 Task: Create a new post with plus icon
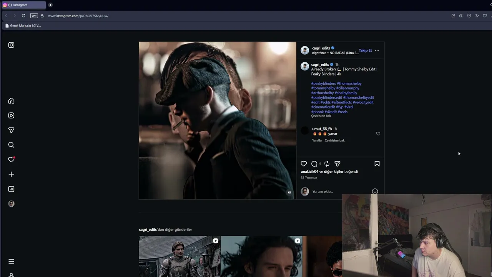coord(11,174)
